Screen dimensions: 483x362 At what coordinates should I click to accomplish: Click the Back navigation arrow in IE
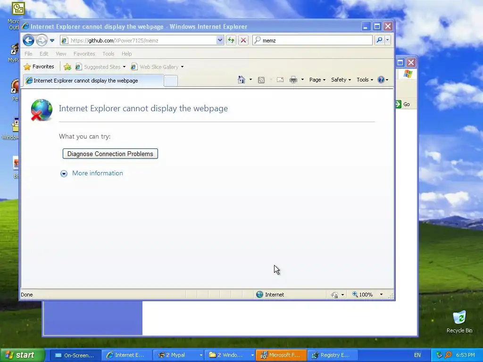[28, 41]
